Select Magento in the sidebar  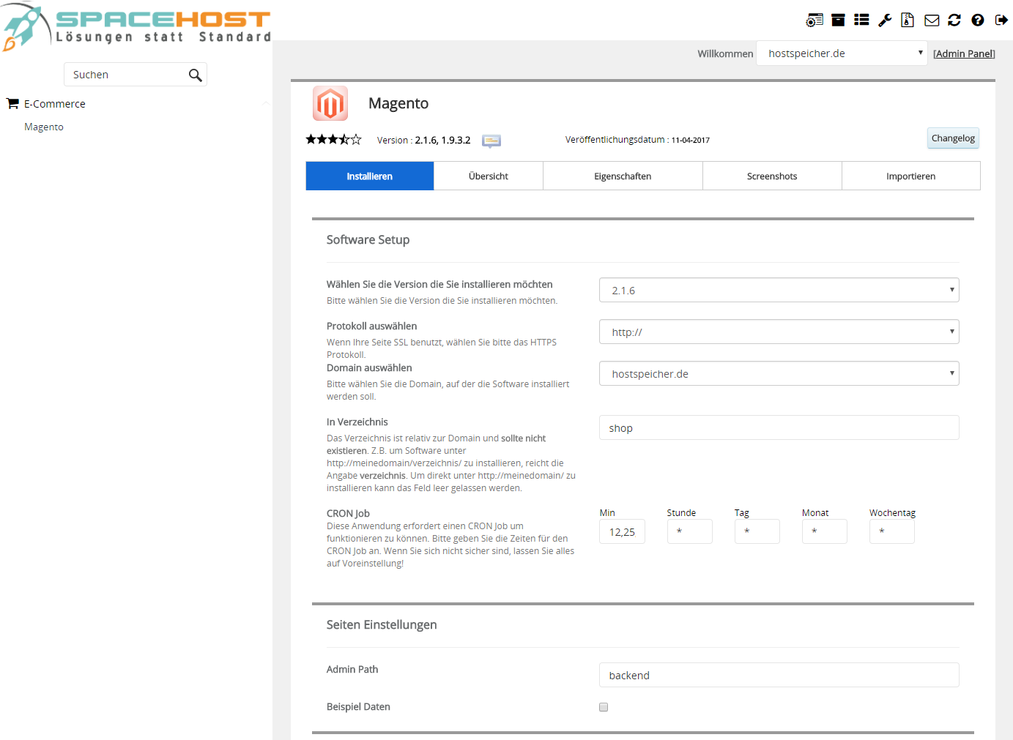(44, 127)
